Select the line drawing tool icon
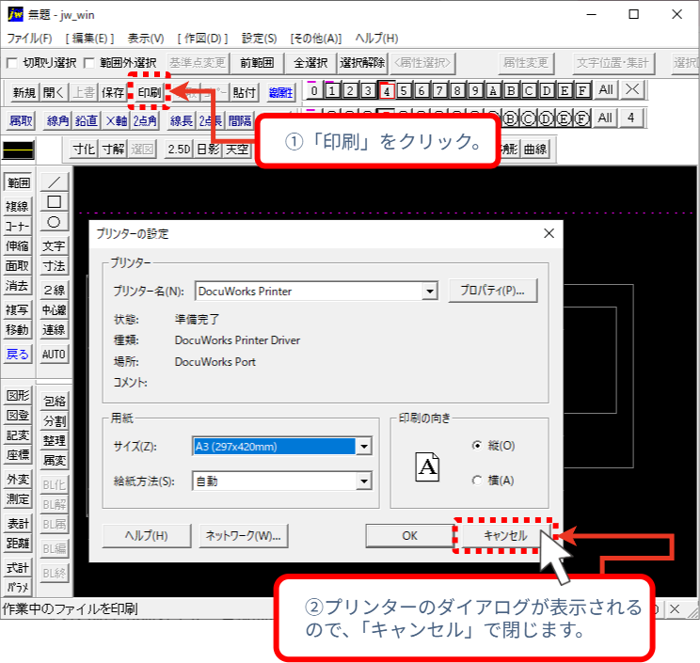Image resolution: width=700 pixels, height=663 pixels. [55, 182]
